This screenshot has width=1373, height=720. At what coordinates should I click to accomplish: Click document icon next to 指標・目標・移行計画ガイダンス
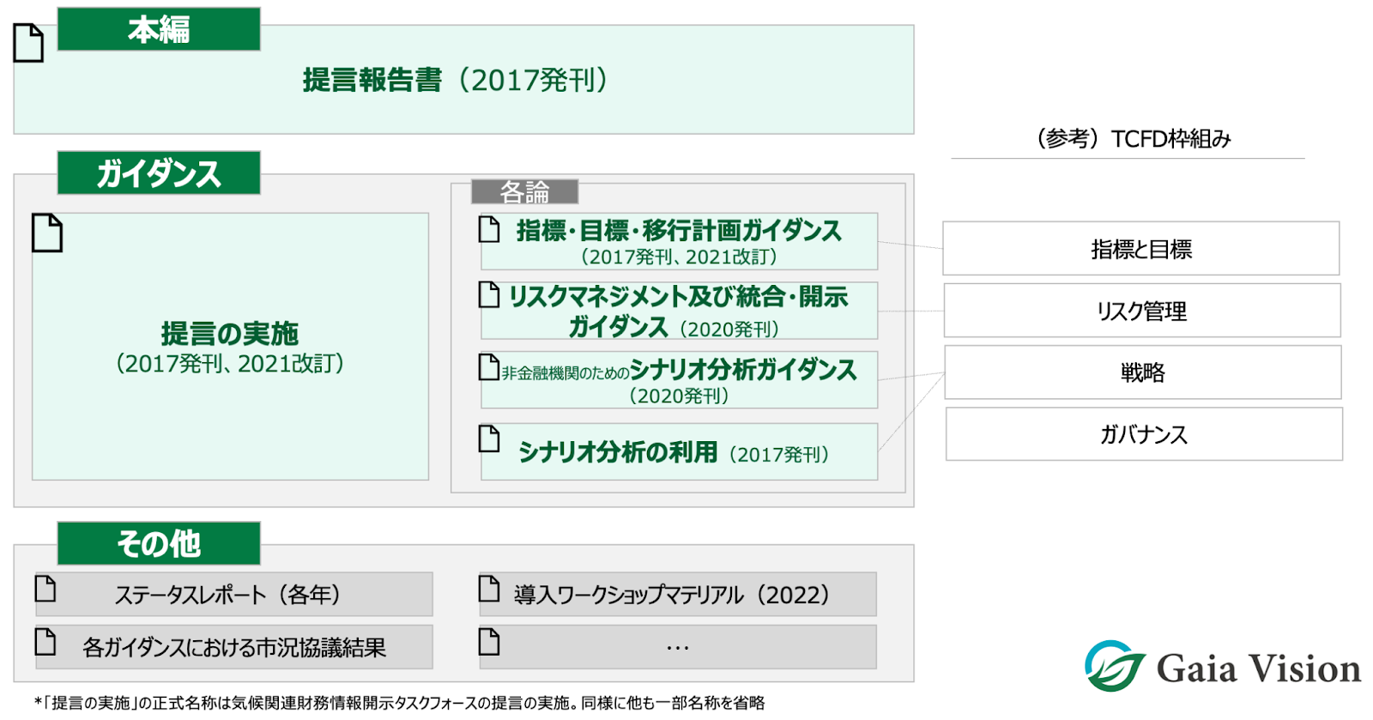click(489, 229)
